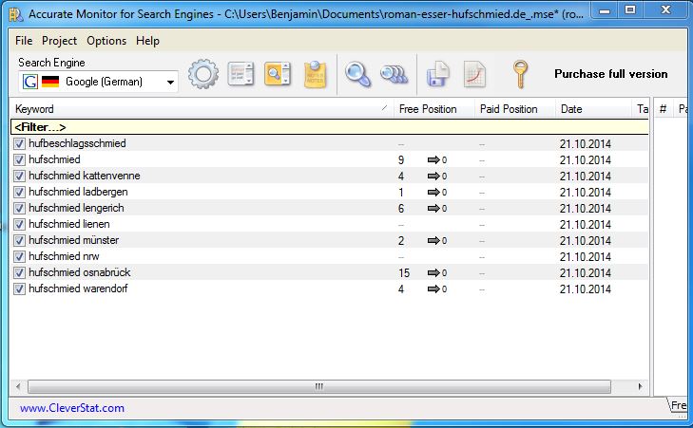Viewport: 693px width, 428px height.
Task: Click position change arrow in hufschmied kattenvenne row
Action: click(x=433, y=177)
